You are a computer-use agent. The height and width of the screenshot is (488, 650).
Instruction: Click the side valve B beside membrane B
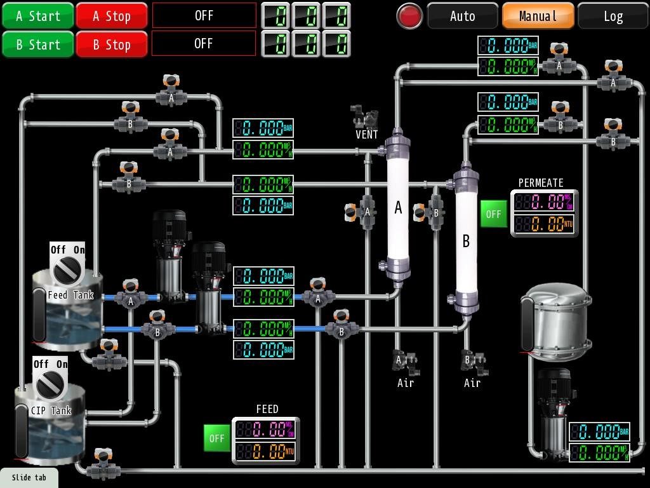(428, 212)
